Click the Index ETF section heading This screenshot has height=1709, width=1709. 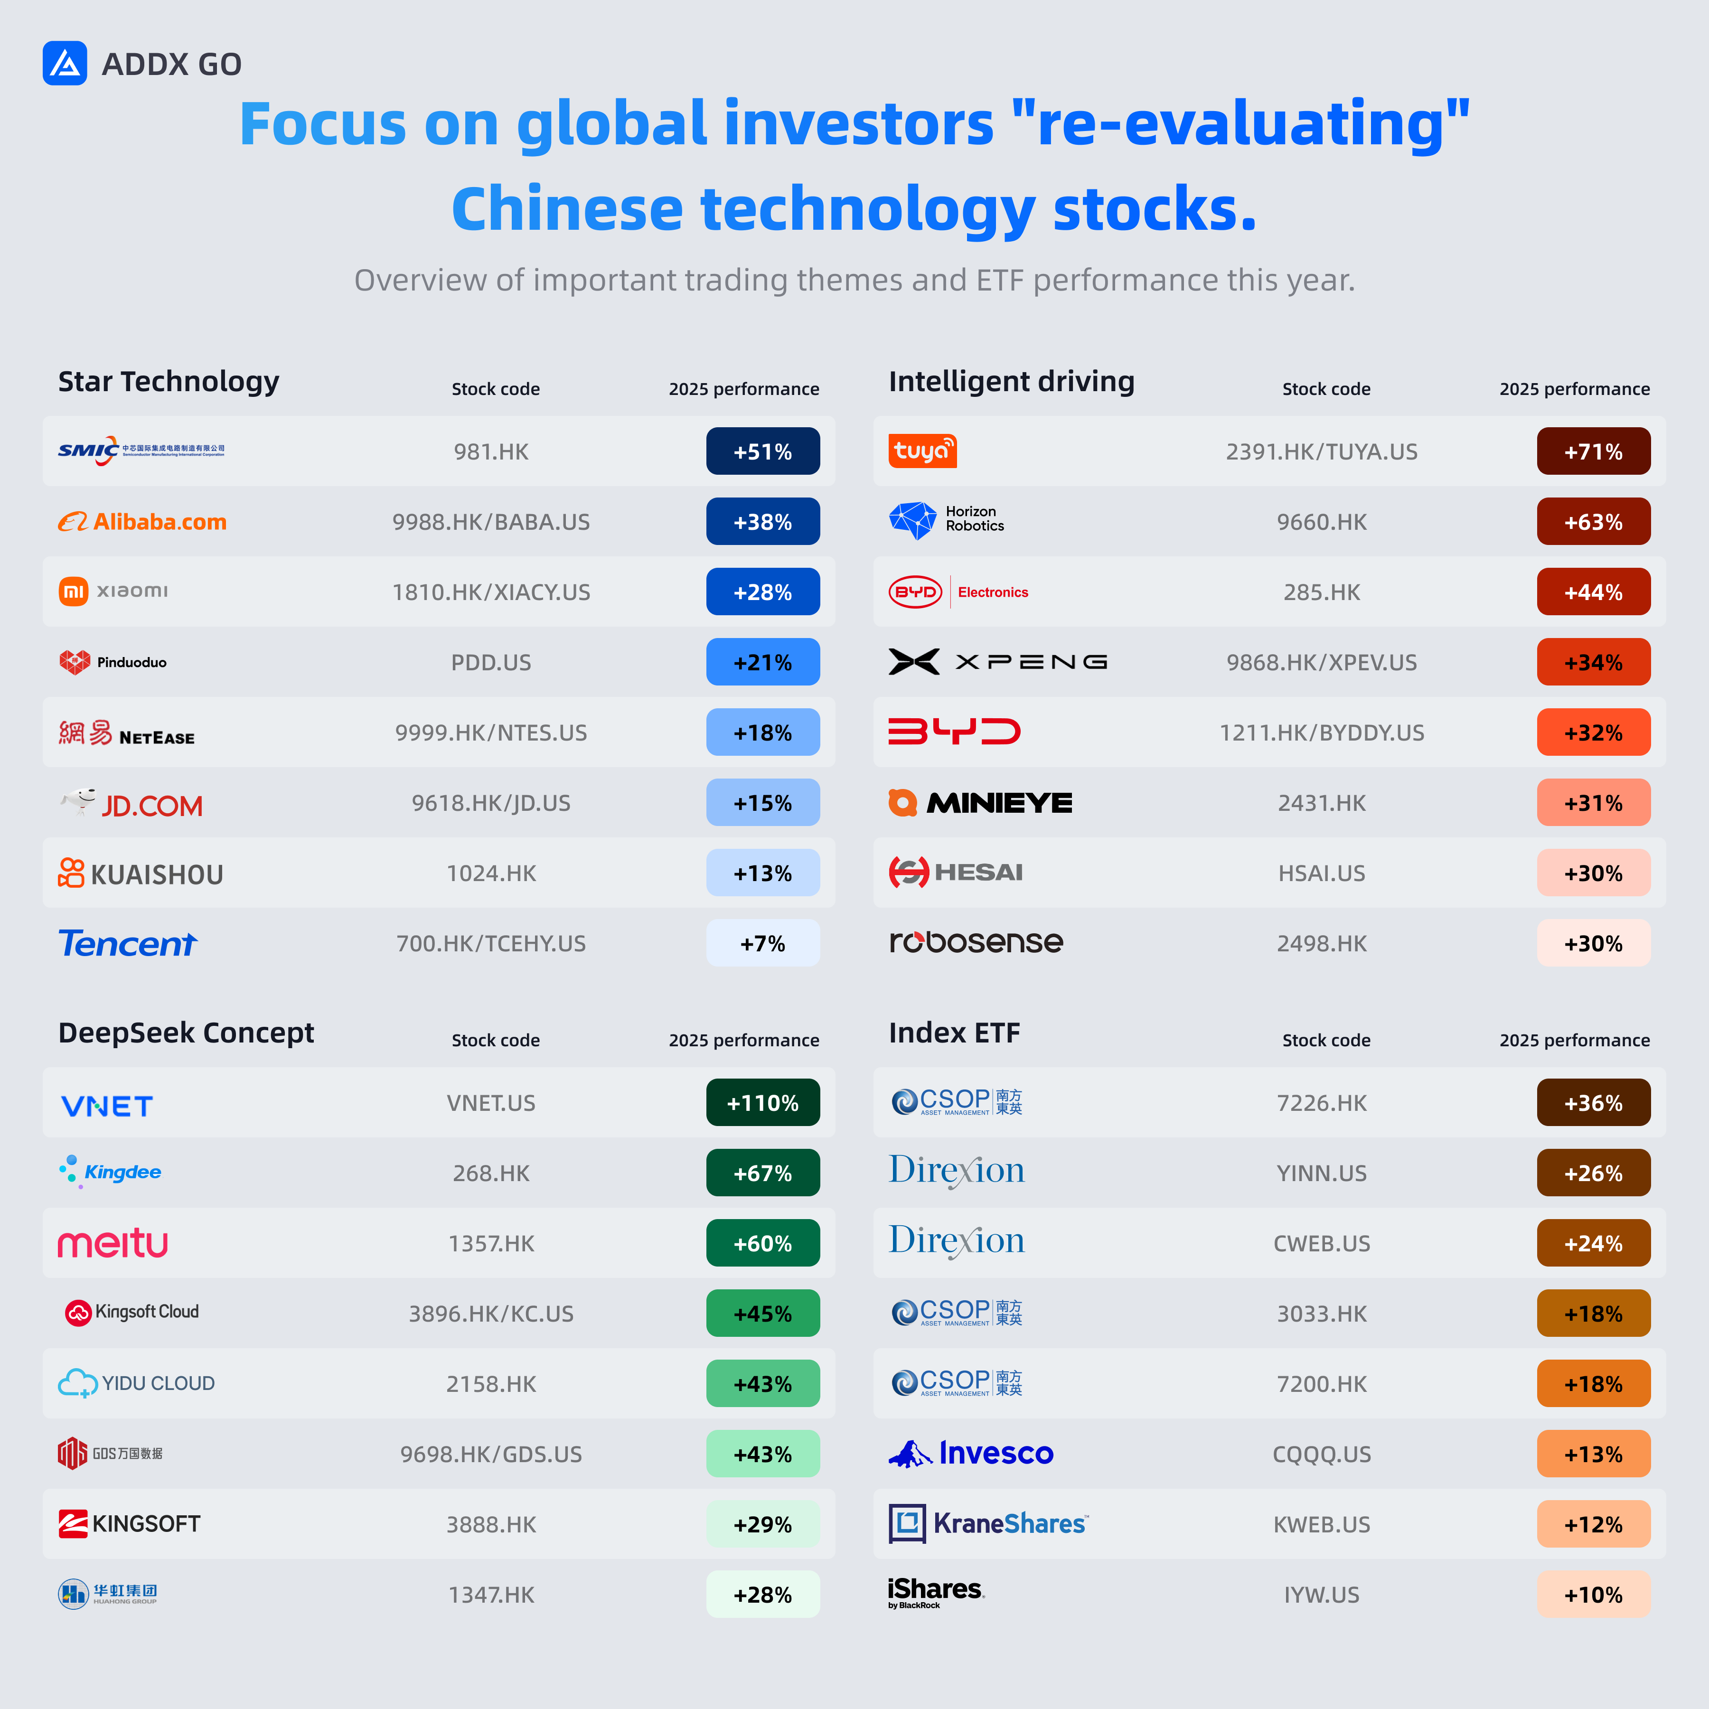tap(955, 1033)
